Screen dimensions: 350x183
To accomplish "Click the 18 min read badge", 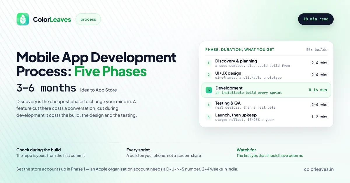I will [x=316, y=19].
